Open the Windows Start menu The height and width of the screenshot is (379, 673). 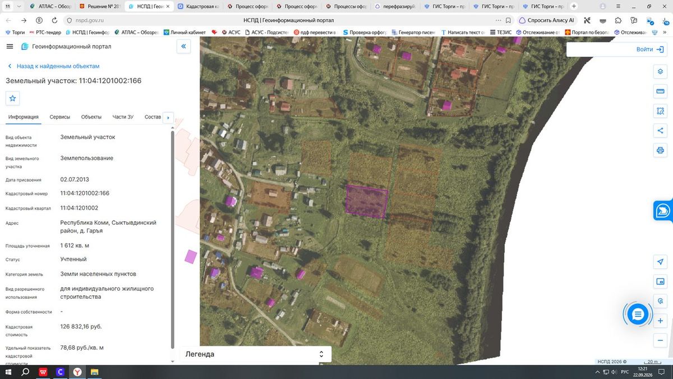8,372
